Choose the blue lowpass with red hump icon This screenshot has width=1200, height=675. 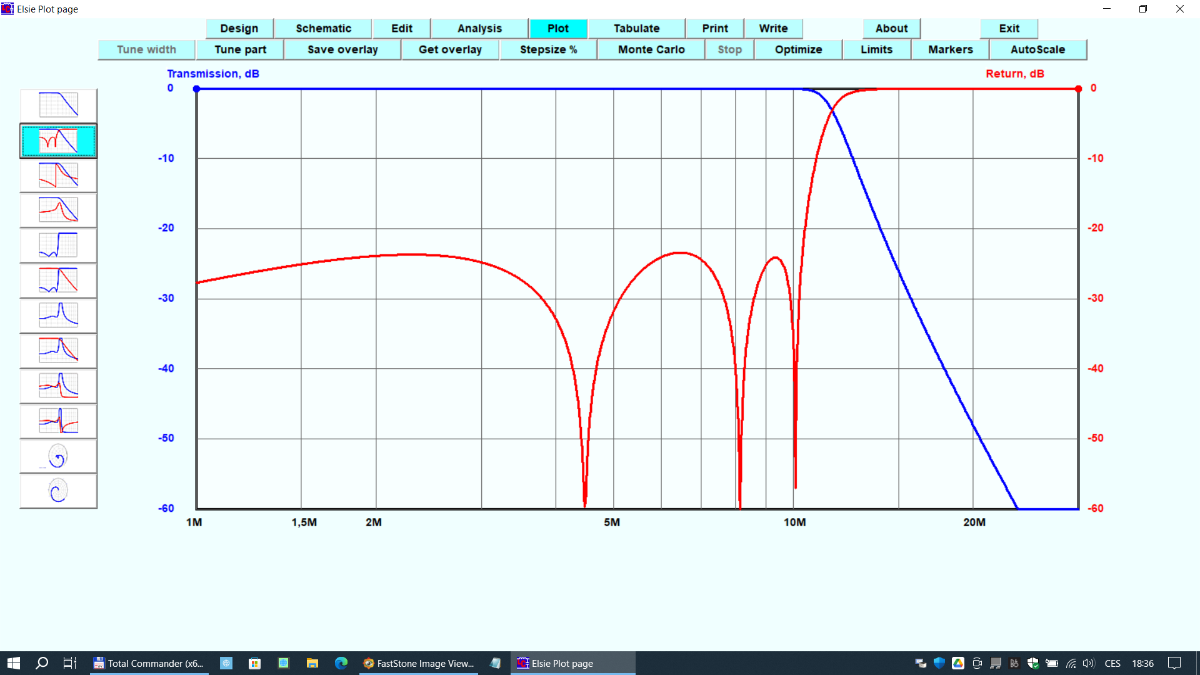click(x=58, y=210)
